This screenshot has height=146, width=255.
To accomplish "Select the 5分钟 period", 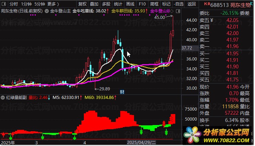I will 40,4.
